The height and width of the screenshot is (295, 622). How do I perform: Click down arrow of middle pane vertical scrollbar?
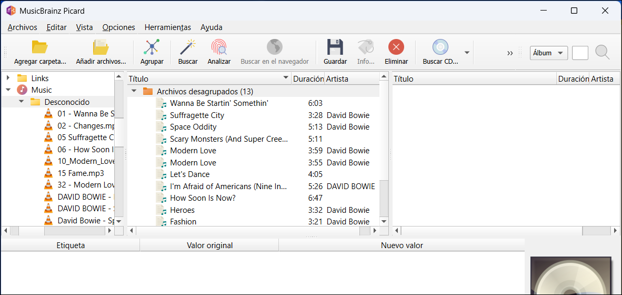point(383,221)
